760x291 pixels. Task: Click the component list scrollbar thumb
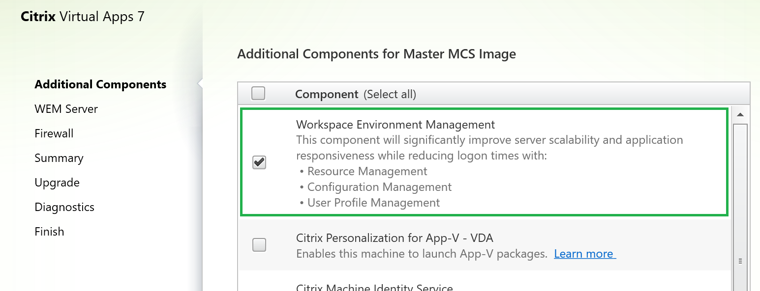click(x=740, y=206)
